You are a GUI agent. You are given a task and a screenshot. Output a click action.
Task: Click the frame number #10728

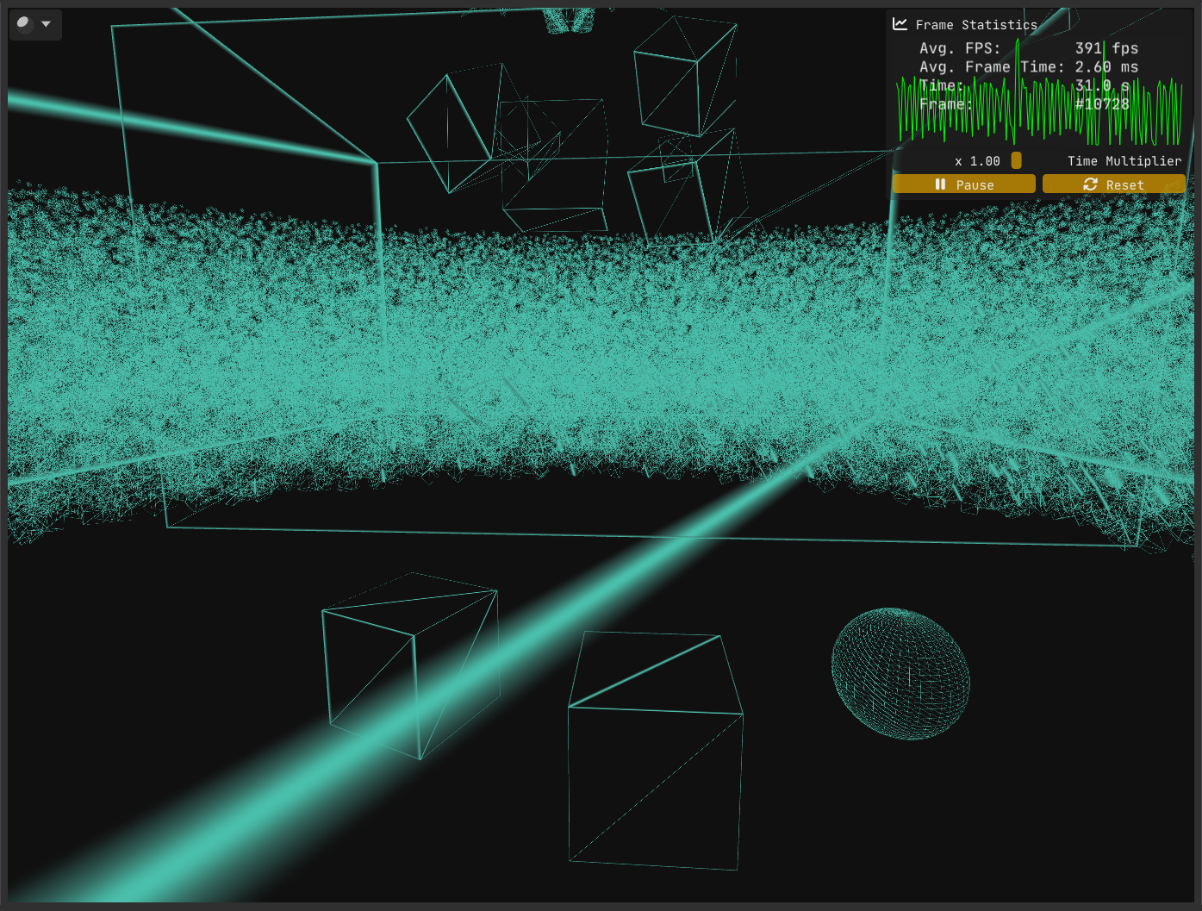(x=1102, y=104)
